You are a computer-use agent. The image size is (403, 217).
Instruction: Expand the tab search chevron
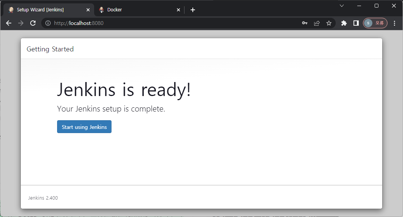pyautogui.click(x=342, y=6)
